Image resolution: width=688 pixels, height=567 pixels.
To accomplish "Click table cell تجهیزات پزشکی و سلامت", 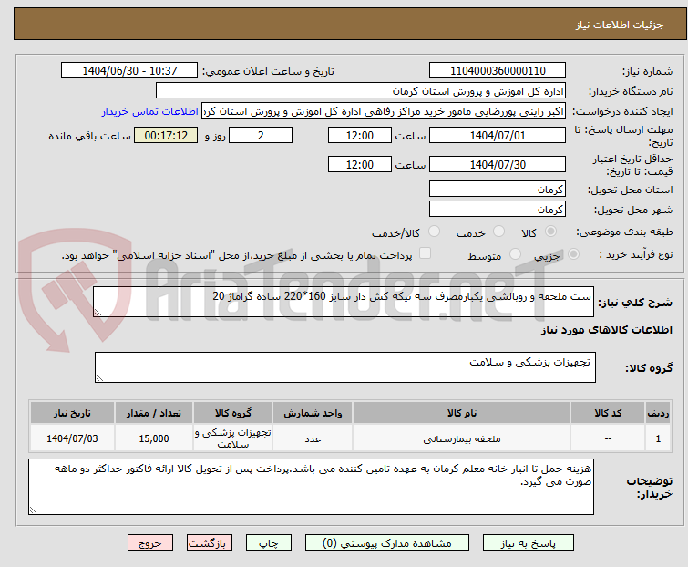I will (x=233, y=438).
